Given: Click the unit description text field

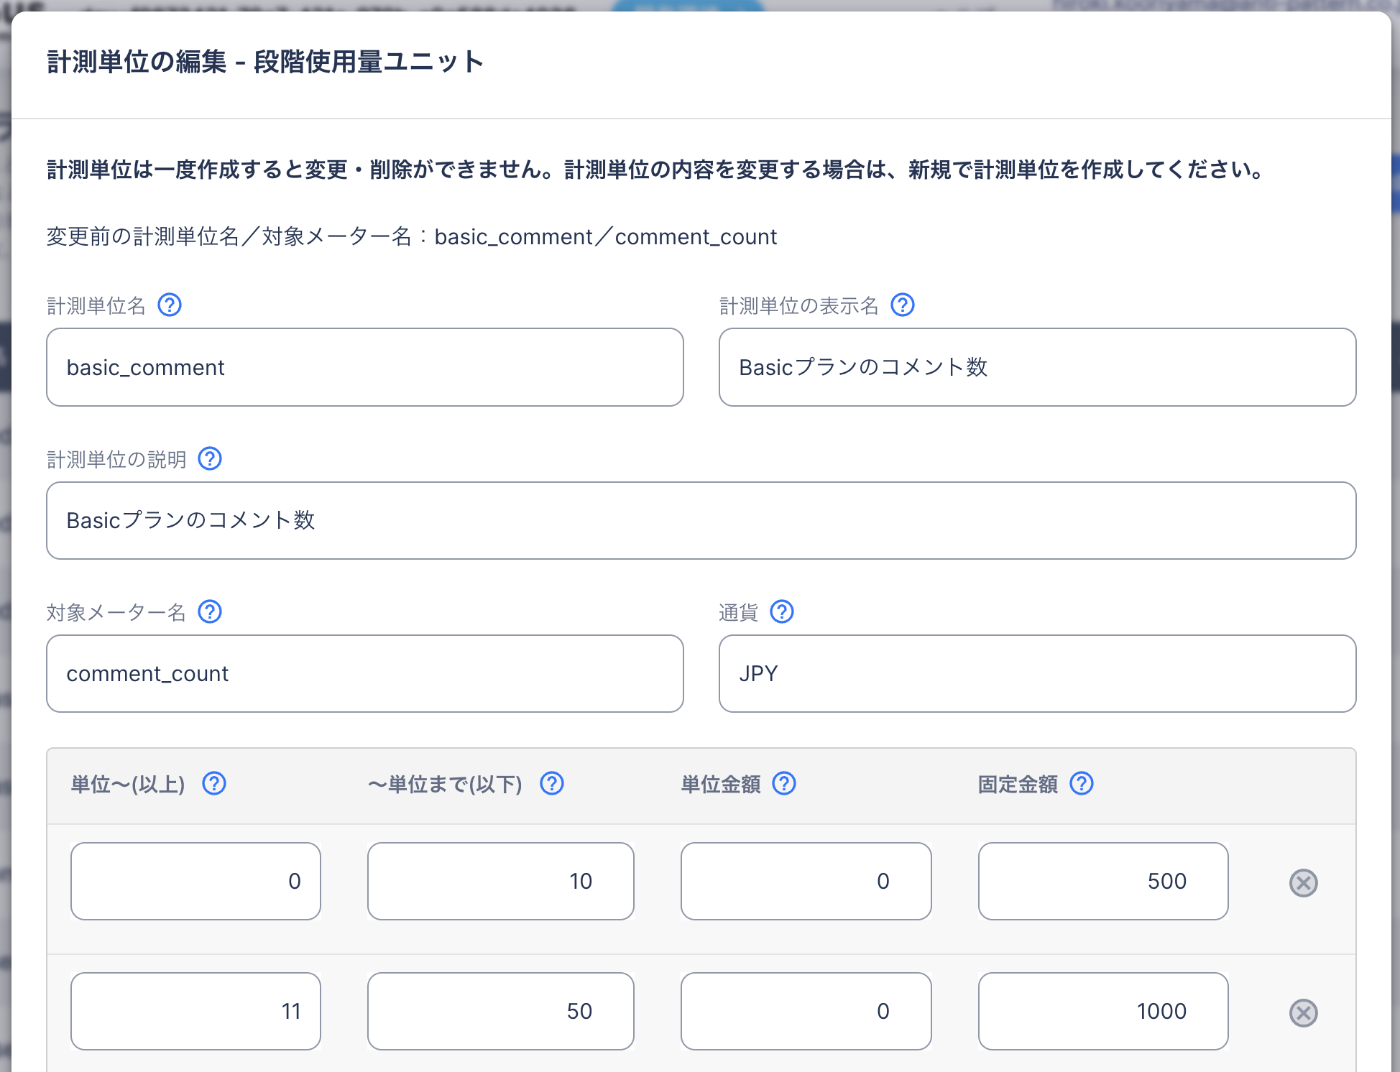Looking at the screenshot, I should click(x=701, y=521).
